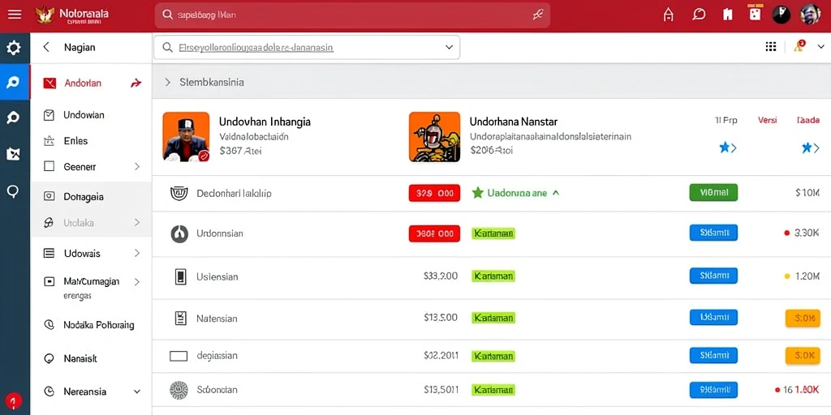Select Undowlan in the sidebar

click(x=84, y=115)
